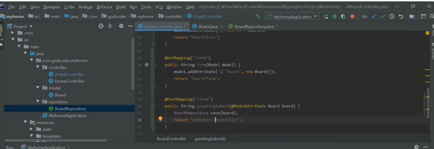Close the BoardRepository.java tab
This screenshot has width=434, height=149.
[x=277, y=26]
